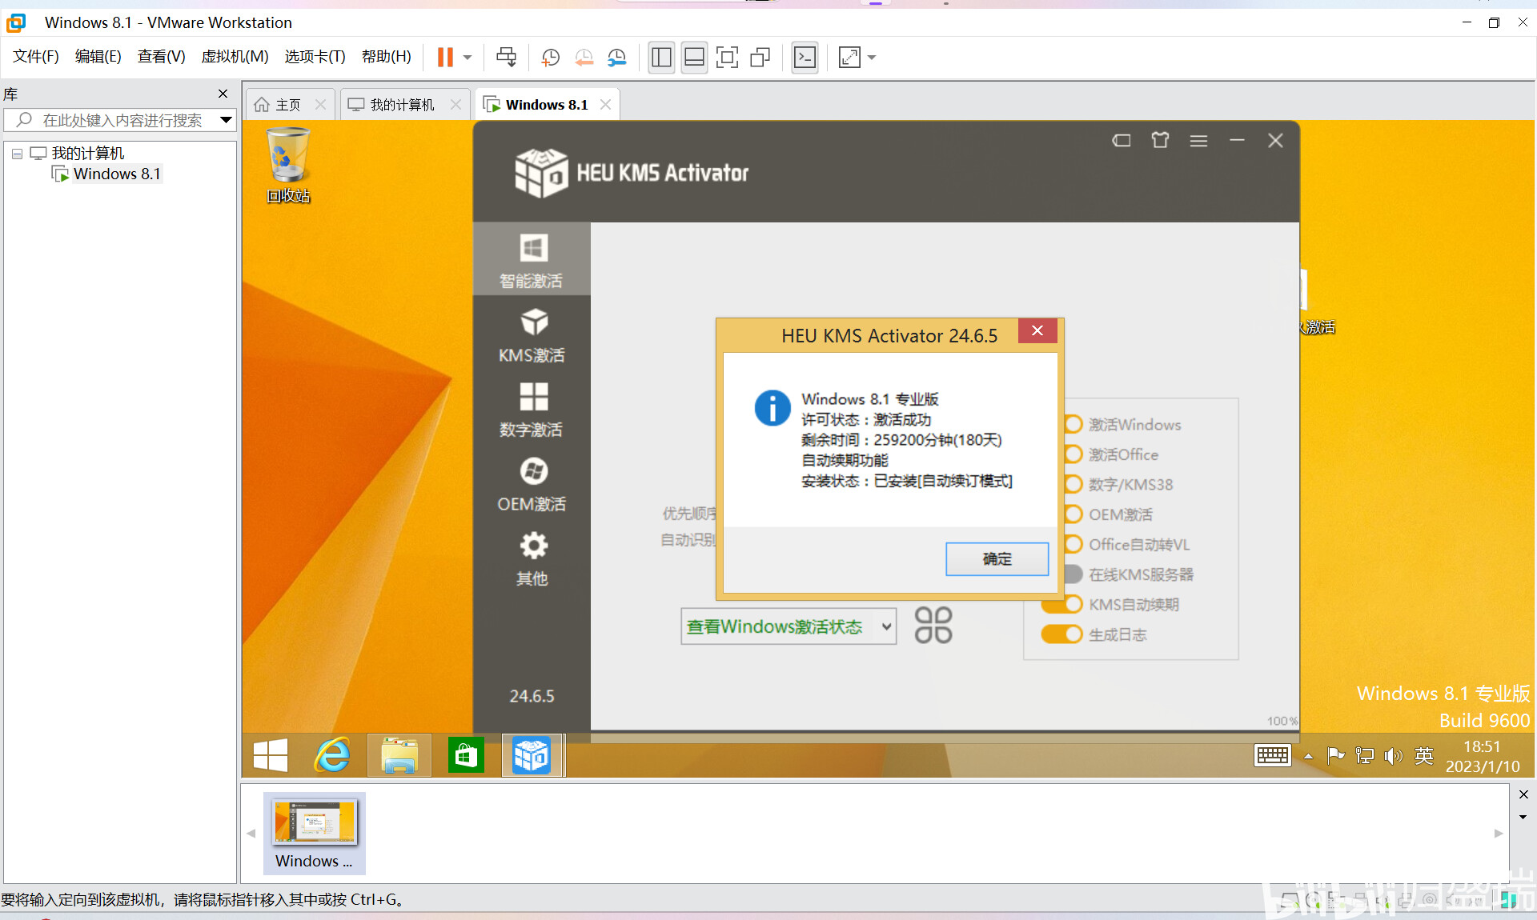Open the dropdown arrow next to the pause button
The image size is (1537, 920).
(468, 58)
